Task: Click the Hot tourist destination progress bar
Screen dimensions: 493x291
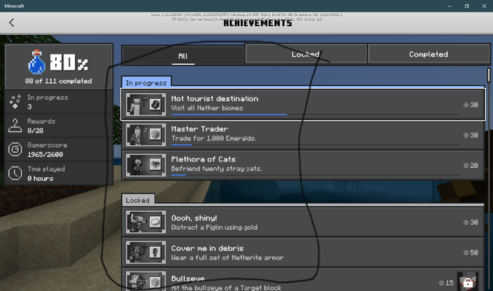Action: click(x=315, y=114)
